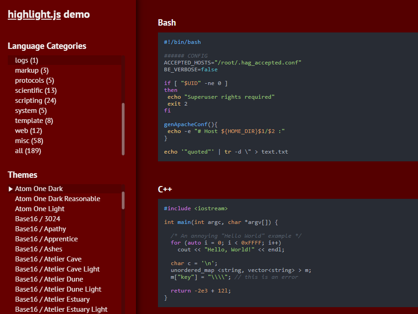Click the "Superuser rights required" string
This screenshot has height=314, width=418.
click(x=229, y=97)
